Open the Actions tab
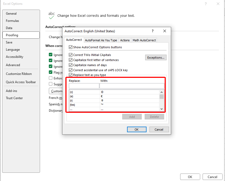The height and width of the screenshot is (181, 225). [x=125, y=40]
